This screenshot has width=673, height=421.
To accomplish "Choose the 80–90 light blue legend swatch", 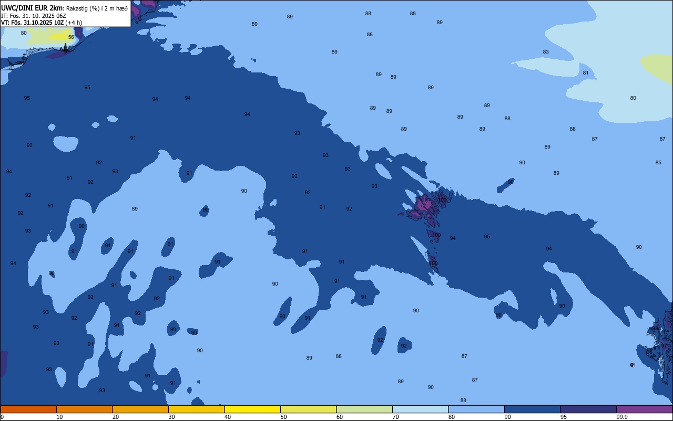I will [476, 409].
